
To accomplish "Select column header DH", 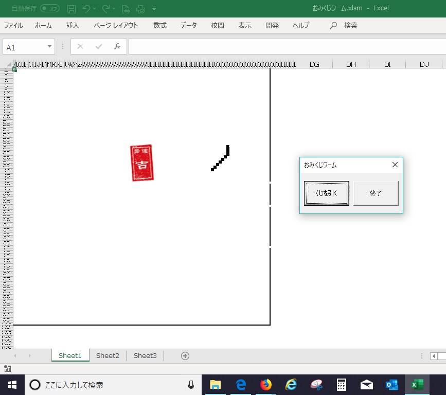I will tap(351, 64).
